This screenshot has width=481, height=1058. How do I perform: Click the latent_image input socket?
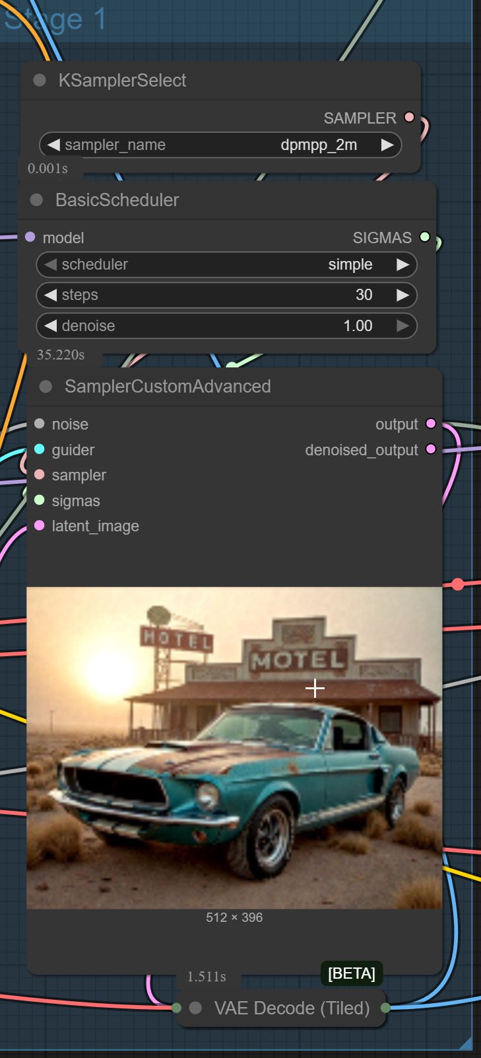[39, 525]
